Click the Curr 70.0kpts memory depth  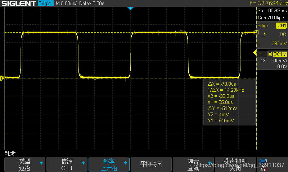click(272, 18)
